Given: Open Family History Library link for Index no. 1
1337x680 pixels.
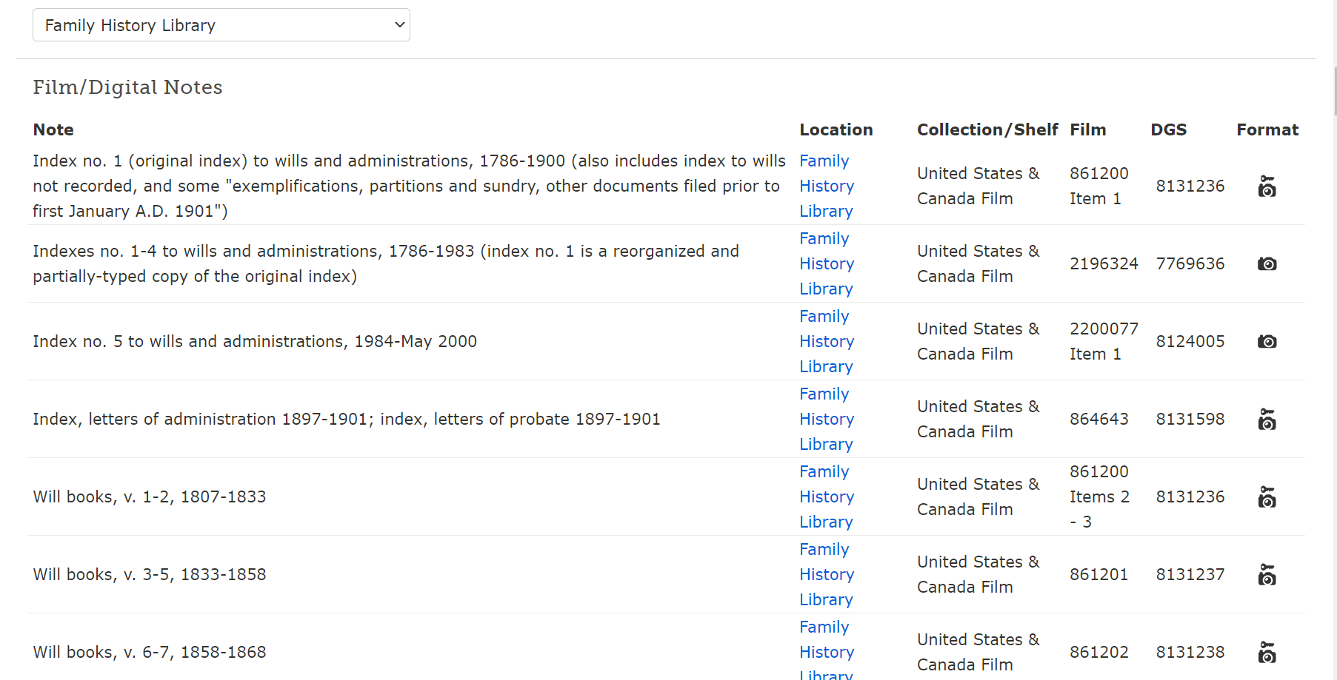Looking at the screenshot, I should point(826,186).
